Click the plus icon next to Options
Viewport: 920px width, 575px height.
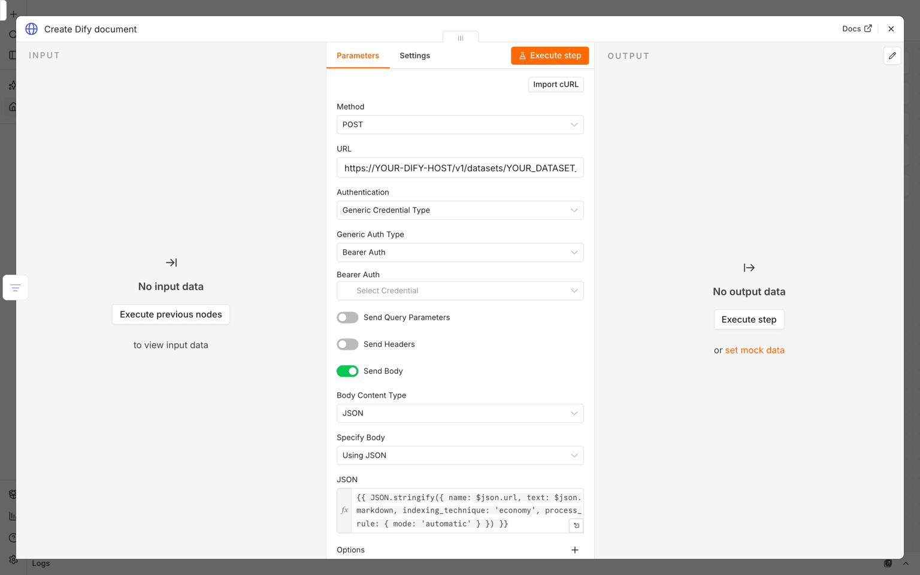pyautogui.click(x=575, y=550)
